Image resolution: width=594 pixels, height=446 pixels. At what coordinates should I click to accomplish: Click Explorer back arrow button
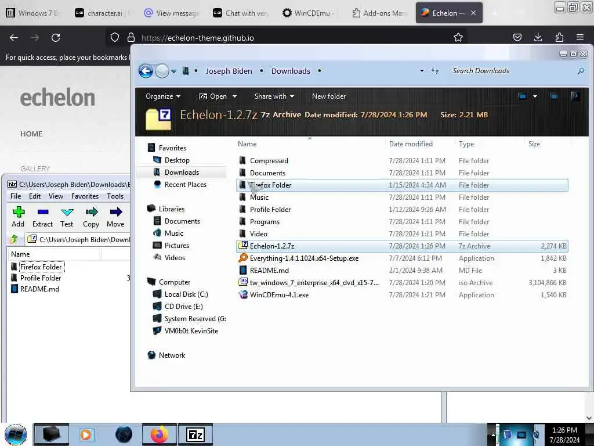tap(146, 71)
